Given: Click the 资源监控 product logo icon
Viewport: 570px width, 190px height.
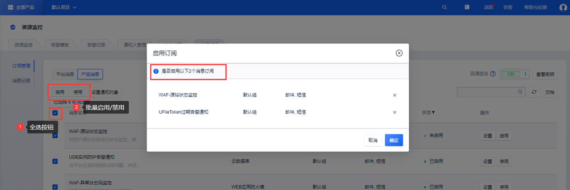Looking at the screenshot, I should coord(13,27).
